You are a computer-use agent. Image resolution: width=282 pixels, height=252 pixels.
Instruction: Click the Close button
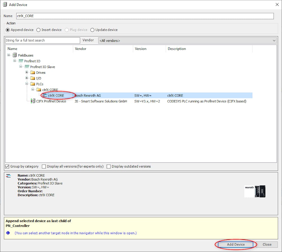point(267,244)
